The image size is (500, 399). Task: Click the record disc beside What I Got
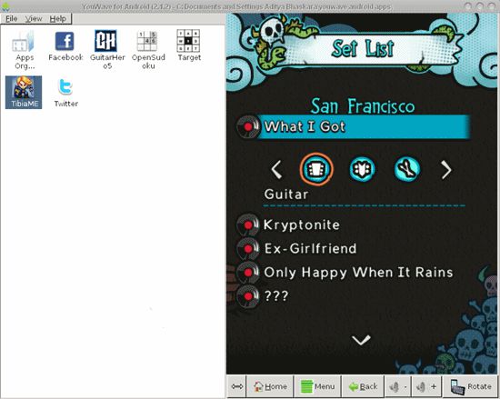click(x=248, y=126)
